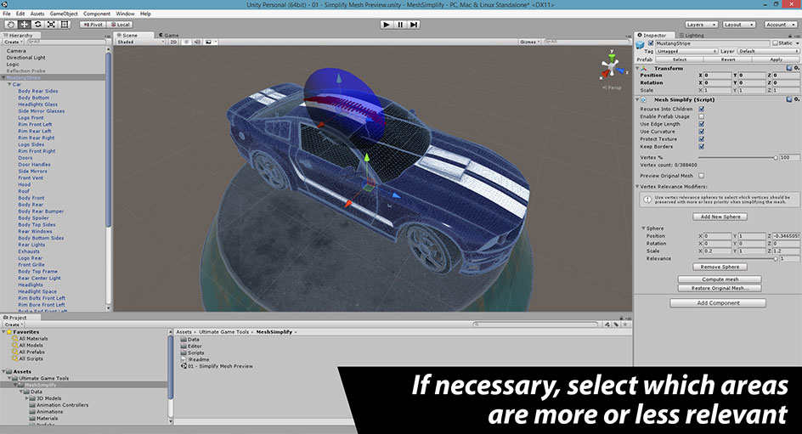This screenshot has width=802, height=434.
Task: Open Transform component gear settings
Action: (796, 68)
